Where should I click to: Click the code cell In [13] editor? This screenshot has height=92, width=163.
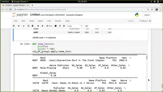90,48
